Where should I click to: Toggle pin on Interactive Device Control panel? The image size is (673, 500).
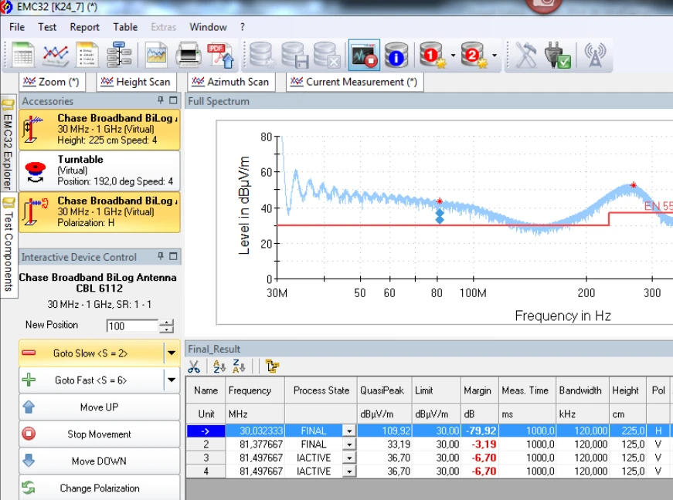[x=161, y=256]
